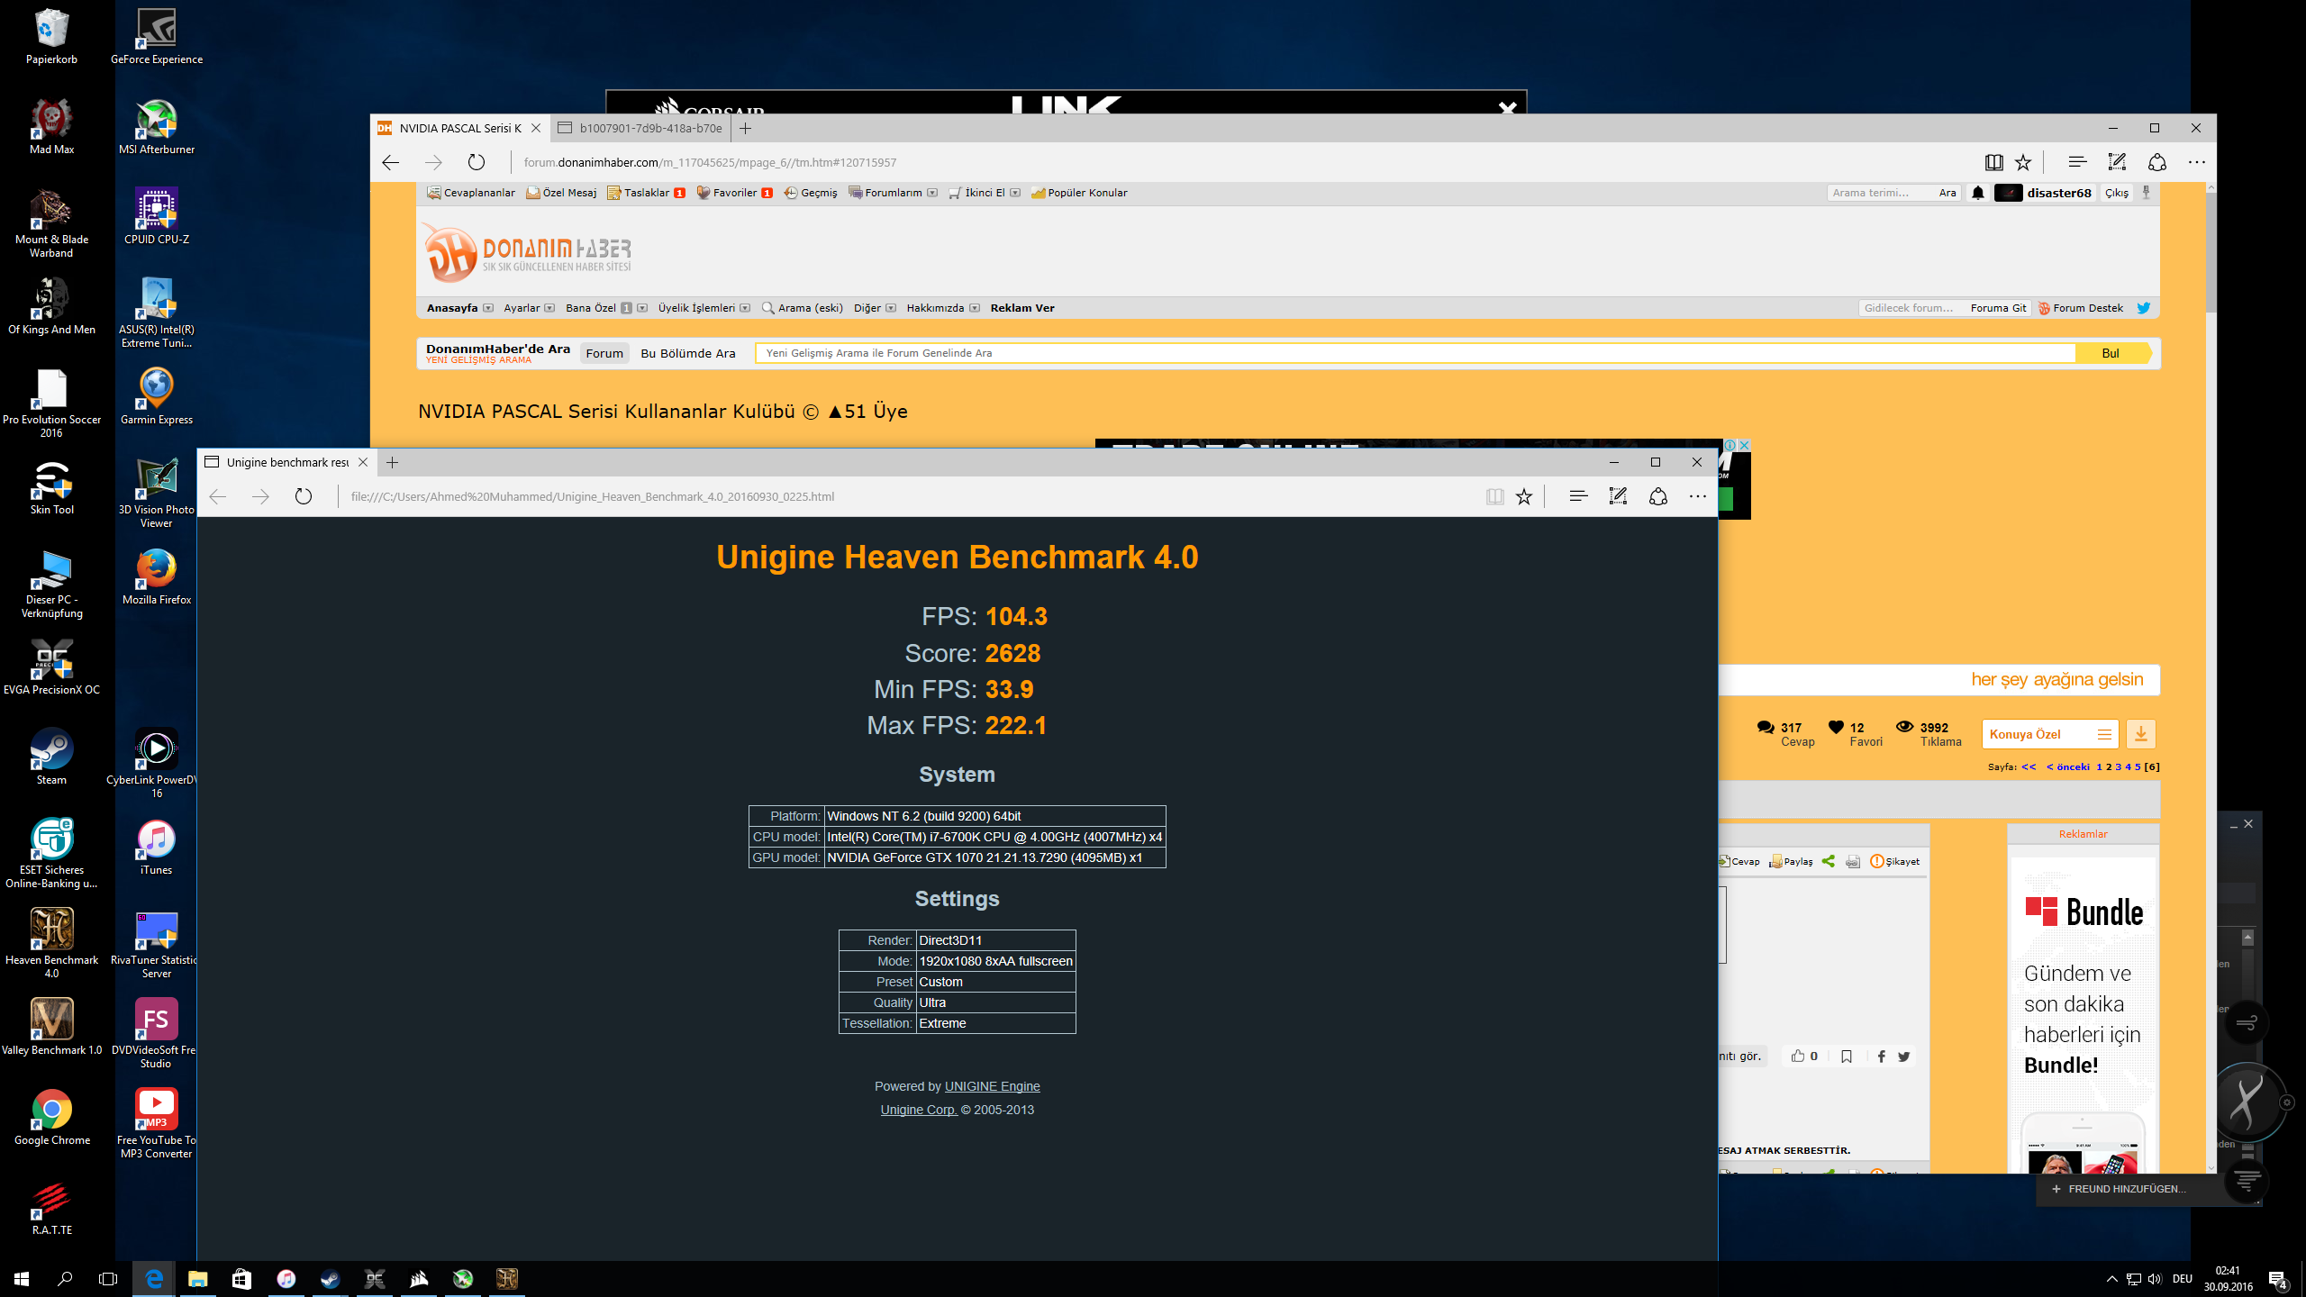The height and width of the screenshot is (1297, 2306).
Task: Launch Steam desktop shortcut
Action: 51,757
